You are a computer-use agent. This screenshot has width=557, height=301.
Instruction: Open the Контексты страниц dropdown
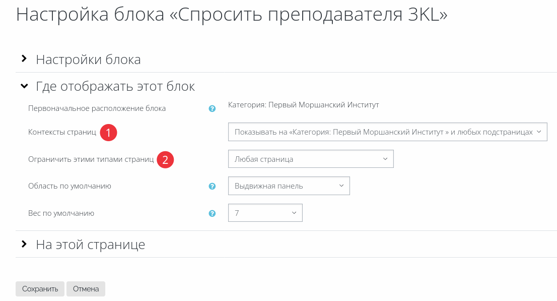pos(388,132)
